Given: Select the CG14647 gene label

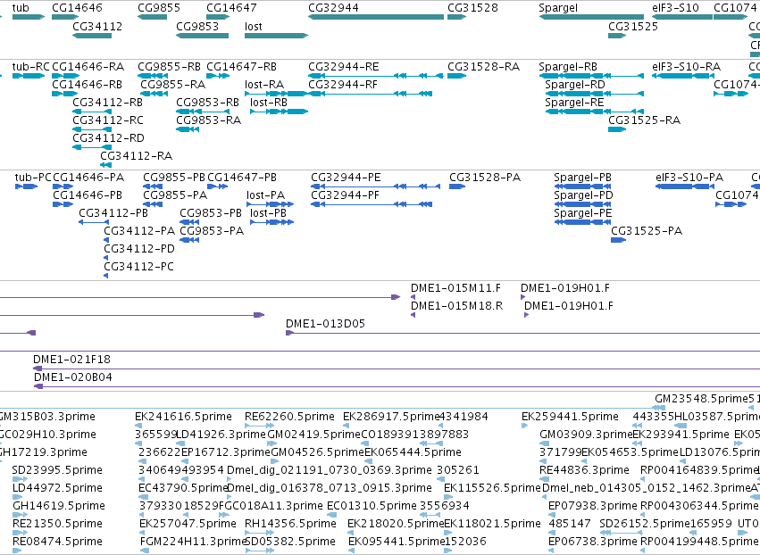Looking at the screenshot, I should [x=231, y=8].
